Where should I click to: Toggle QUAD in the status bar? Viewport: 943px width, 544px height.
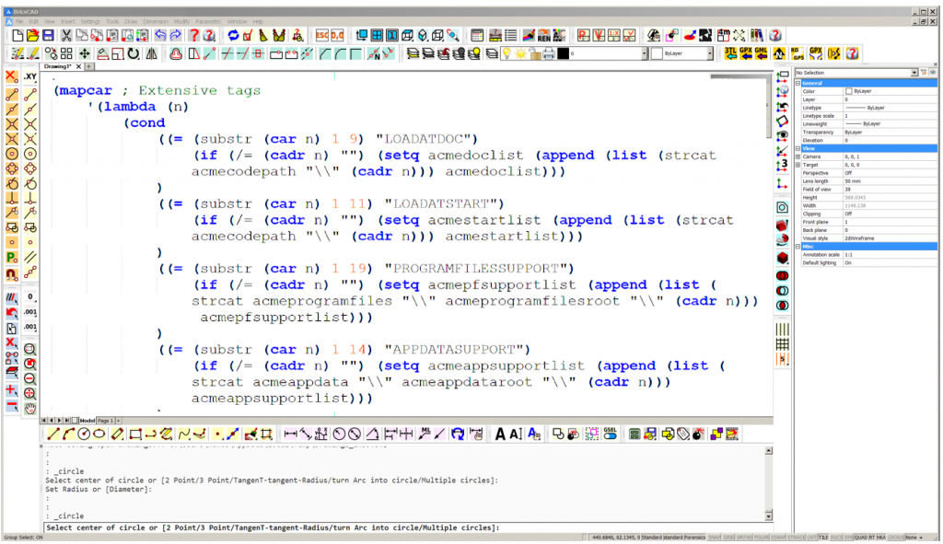pos(861,538)
